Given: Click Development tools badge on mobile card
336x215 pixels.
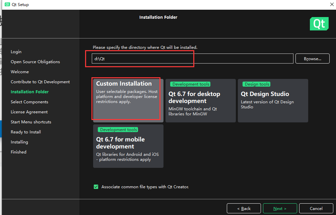Looking at the screenshot, I should click(118, 130).
